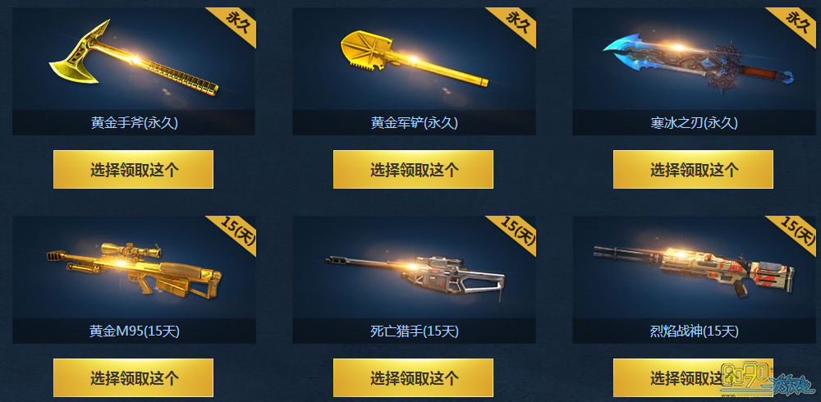This screenshot has height=402, width=821.
Task: Click the 死亡猎手(15天) name label
Action: [x=414, y=331]
